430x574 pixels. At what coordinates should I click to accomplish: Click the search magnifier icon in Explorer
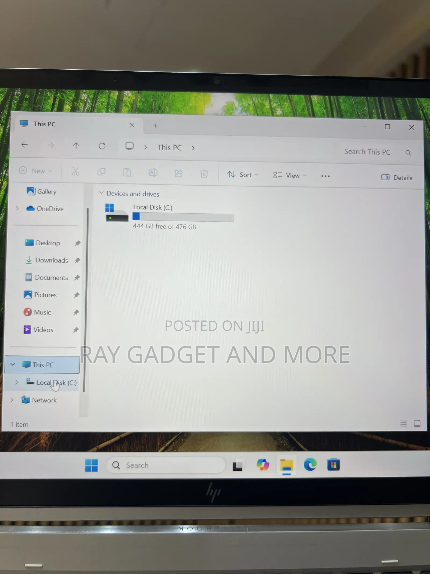408,153
